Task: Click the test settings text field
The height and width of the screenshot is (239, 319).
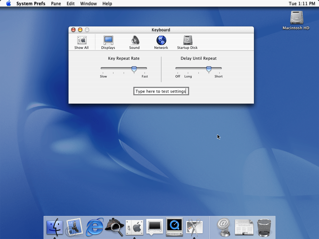Action: (x=161, y=91)
